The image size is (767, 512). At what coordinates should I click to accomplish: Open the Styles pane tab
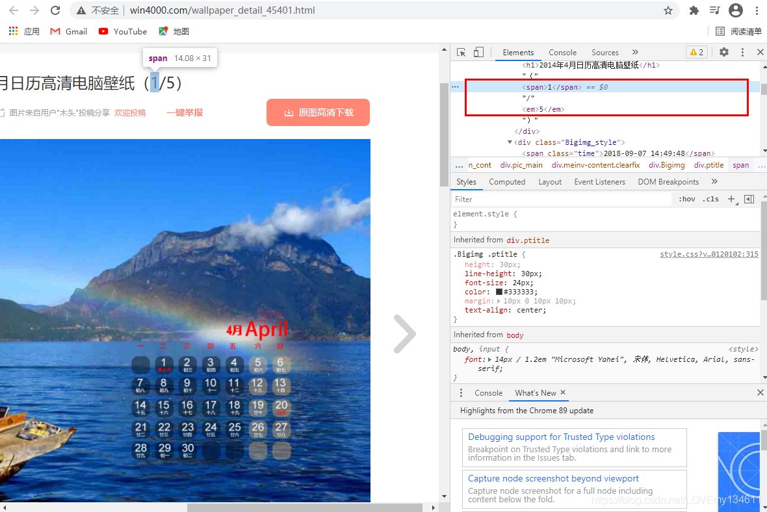point(466,182)
